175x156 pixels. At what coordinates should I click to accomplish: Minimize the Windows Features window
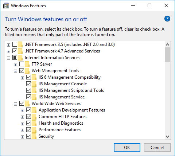(x=133, y=5)
